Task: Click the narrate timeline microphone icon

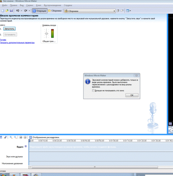Action: click(x=5, y=137)
